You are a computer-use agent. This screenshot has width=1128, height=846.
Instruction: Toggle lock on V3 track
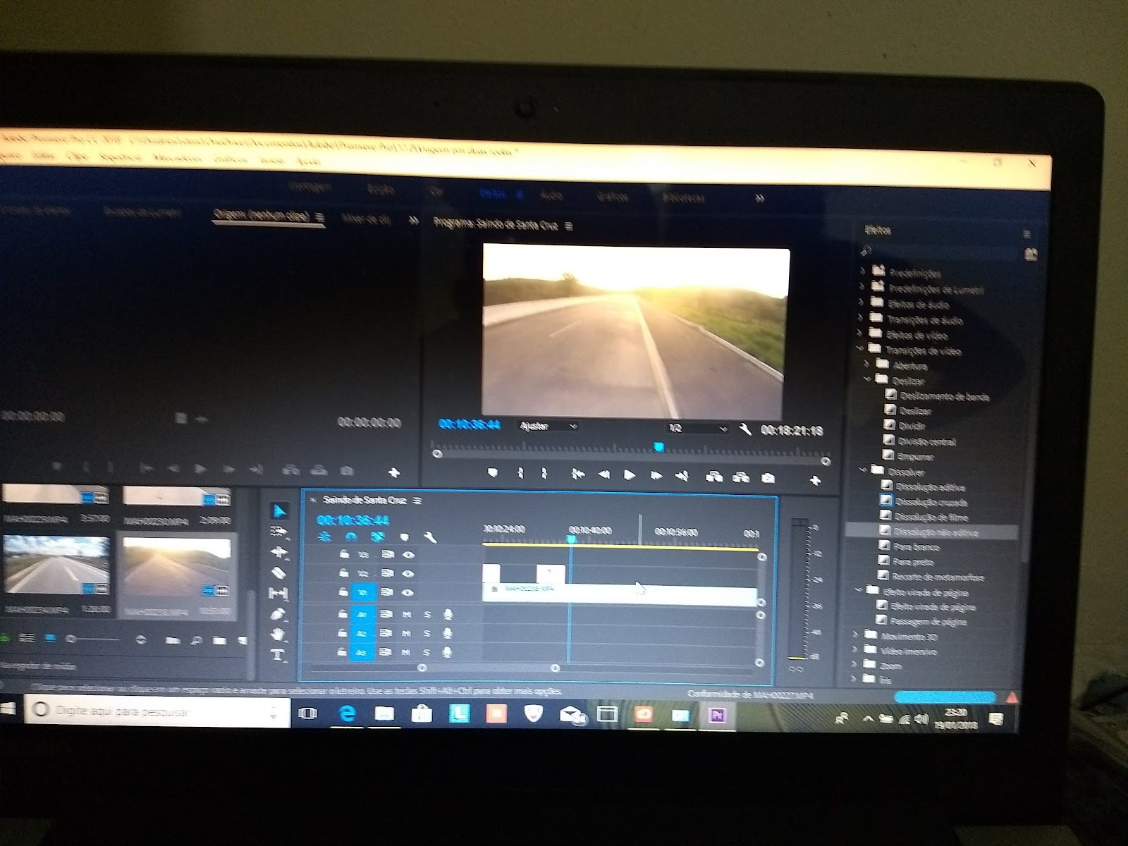click(x=344, y=555)
